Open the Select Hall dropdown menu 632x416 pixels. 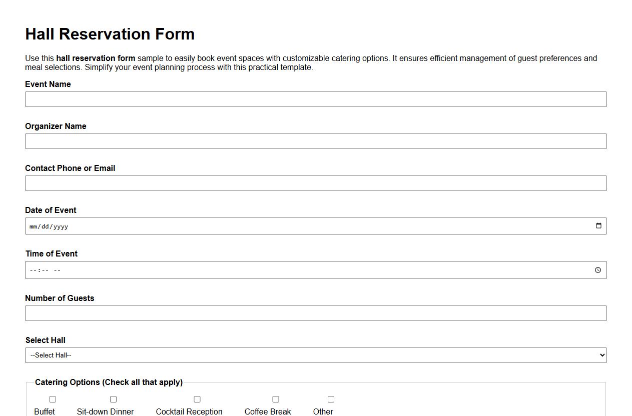(x=315, y=355)
